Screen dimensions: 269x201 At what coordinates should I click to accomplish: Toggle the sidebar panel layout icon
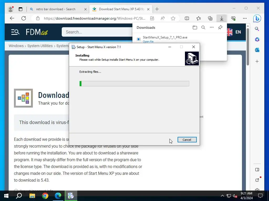pyautogui.click(x=257, y=170)
